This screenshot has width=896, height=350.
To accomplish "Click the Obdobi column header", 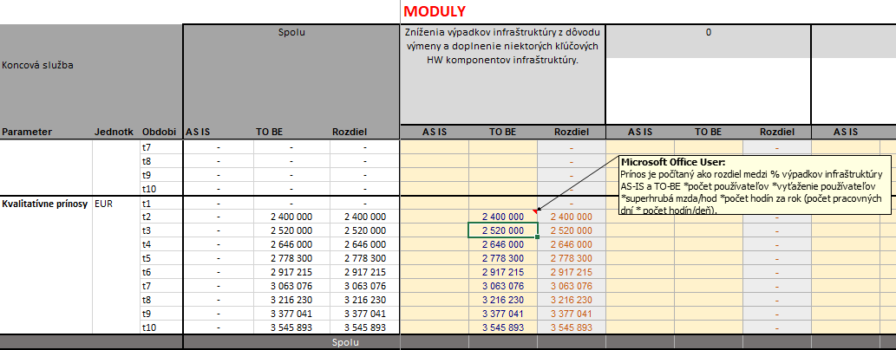I will 160,132.
